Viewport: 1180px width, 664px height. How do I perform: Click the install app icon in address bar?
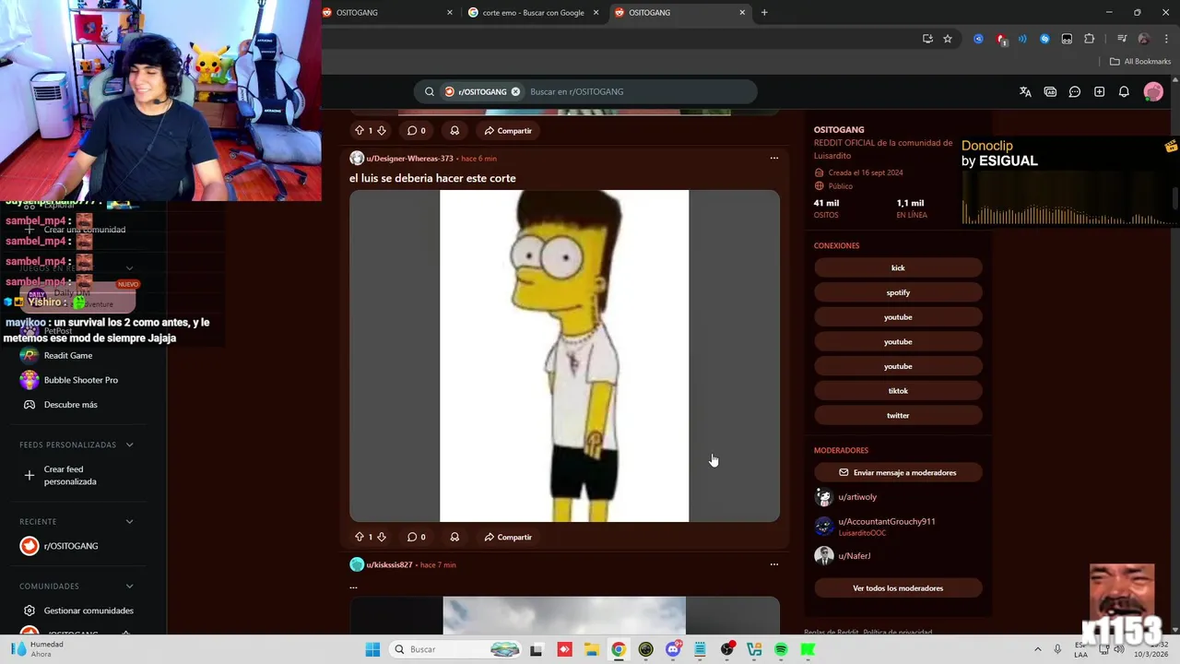pyautogui.click(x=927, y=39)
